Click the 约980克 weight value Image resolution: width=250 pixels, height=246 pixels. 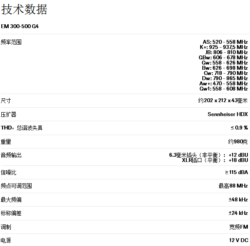(x=238, y=142)
